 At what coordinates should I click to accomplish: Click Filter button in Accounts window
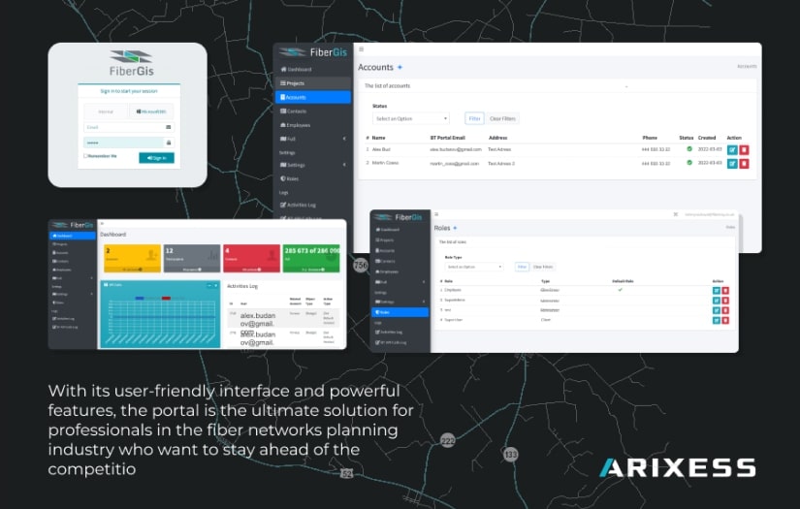[474, 118]
